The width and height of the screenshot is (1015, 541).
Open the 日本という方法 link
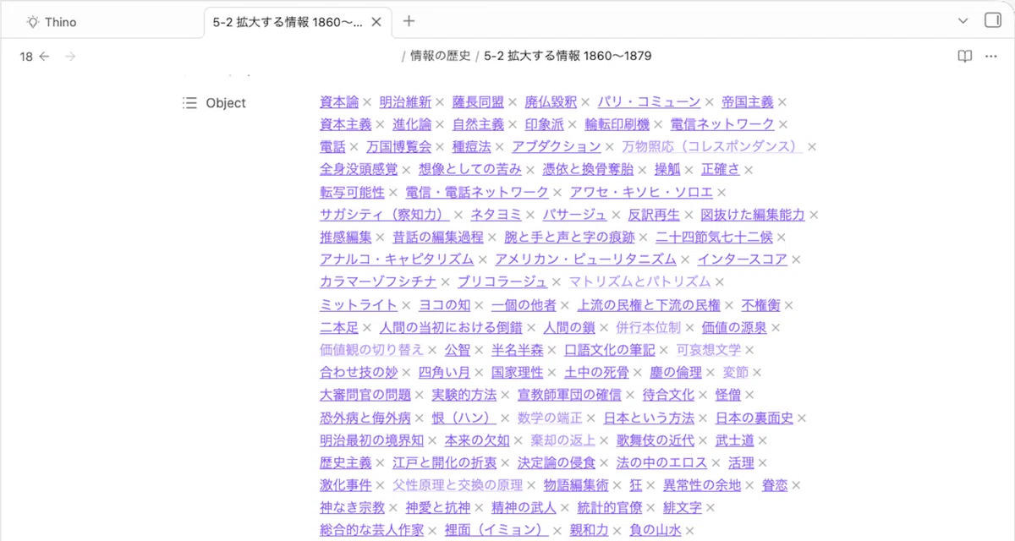coord(649,418)
